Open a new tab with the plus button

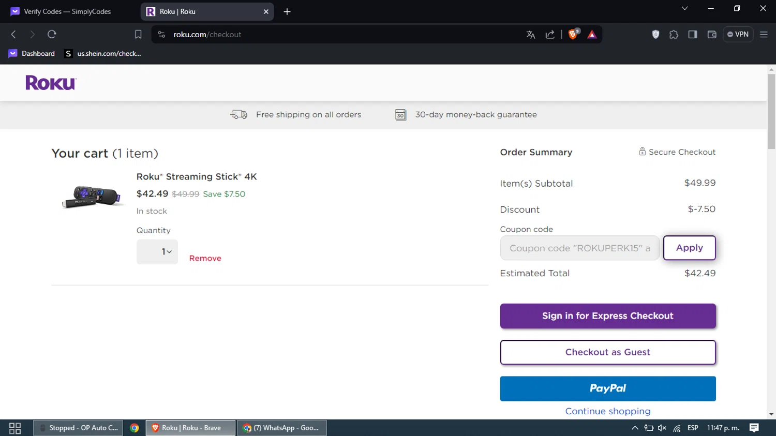(287, 11)
